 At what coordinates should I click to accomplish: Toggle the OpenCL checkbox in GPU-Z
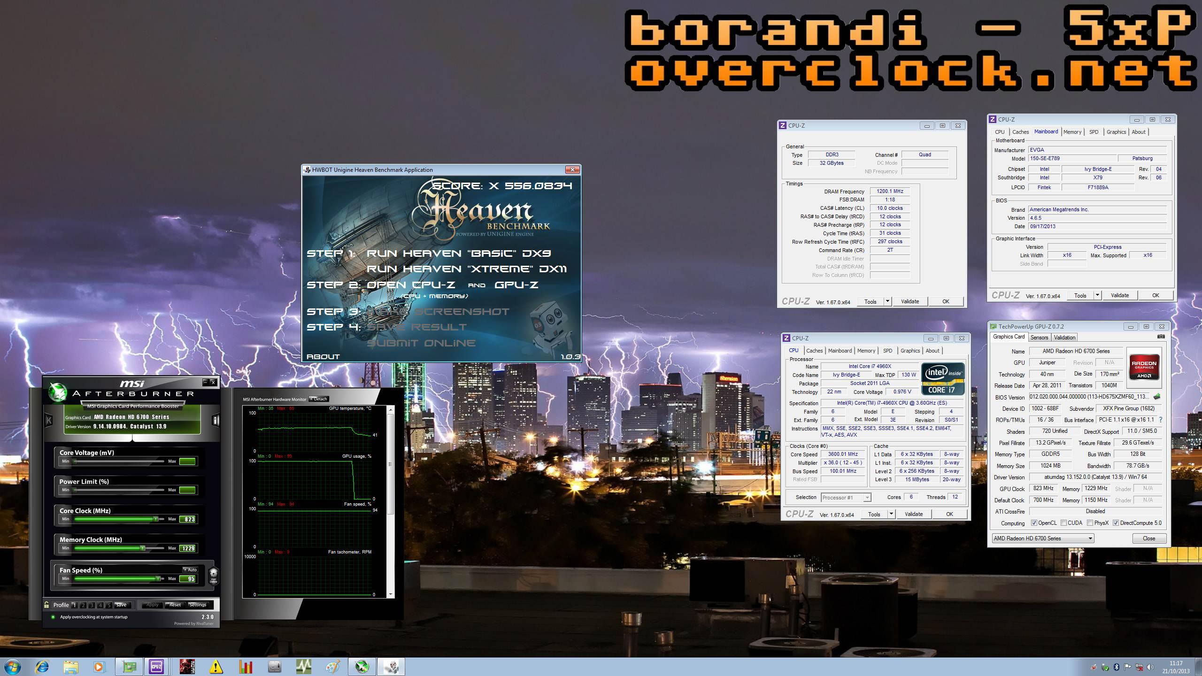tap(1034, 523)
